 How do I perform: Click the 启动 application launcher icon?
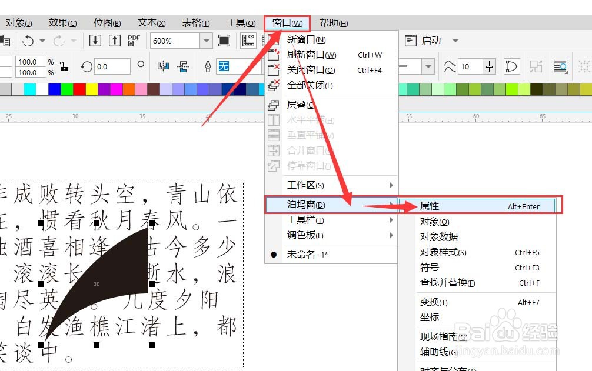(410, 41)
